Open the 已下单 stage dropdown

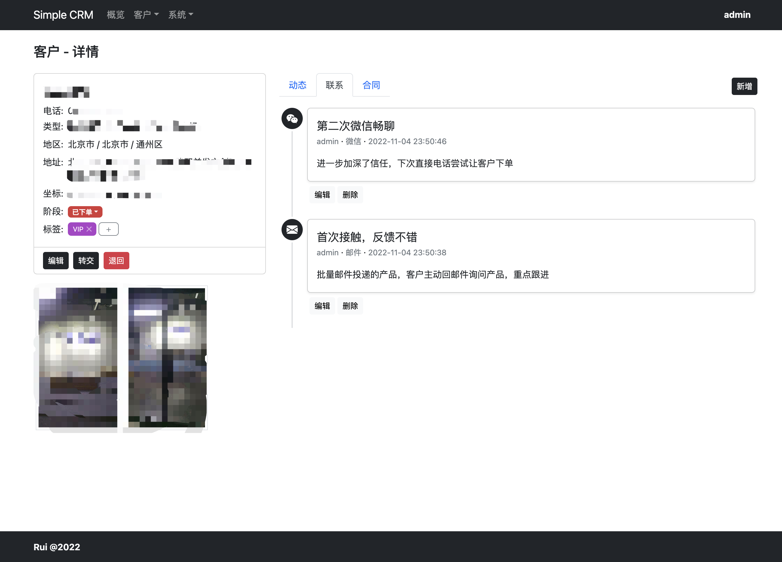(85, 212)
